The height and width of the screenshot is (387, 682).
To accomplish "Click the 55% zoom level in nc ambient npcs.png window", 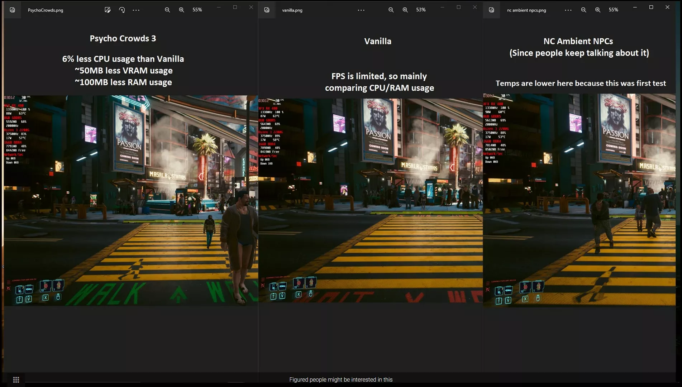I will tap(613, 10).
